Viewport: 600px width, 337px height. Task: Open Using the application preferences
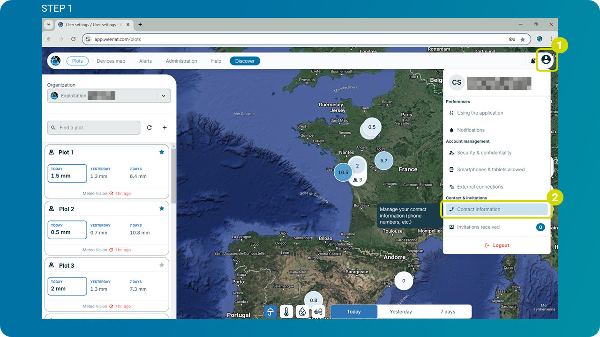click(x=496, y=113)
